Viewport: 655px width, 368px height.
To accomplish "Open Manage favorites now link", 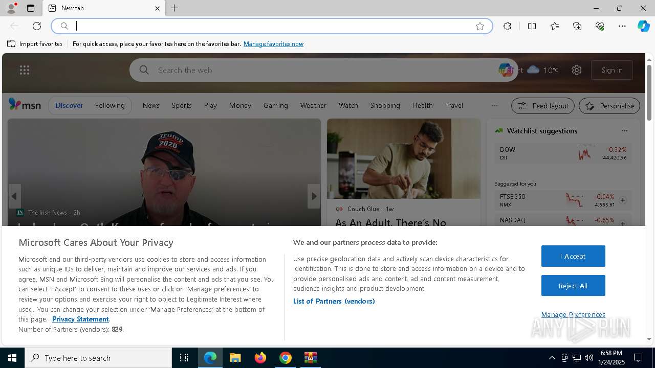I will (273, 44).
